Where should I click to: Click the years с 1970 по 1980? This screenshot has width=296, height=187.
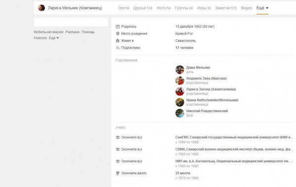(187, 178)
